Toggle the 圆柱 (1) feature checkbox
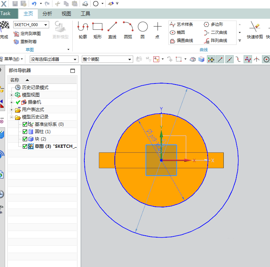 (x=25, y=132)
